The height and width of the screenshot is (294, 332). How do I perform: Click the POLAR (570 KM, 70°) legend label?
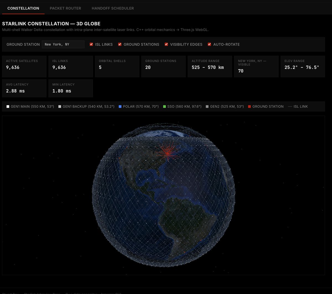[141, 106]
